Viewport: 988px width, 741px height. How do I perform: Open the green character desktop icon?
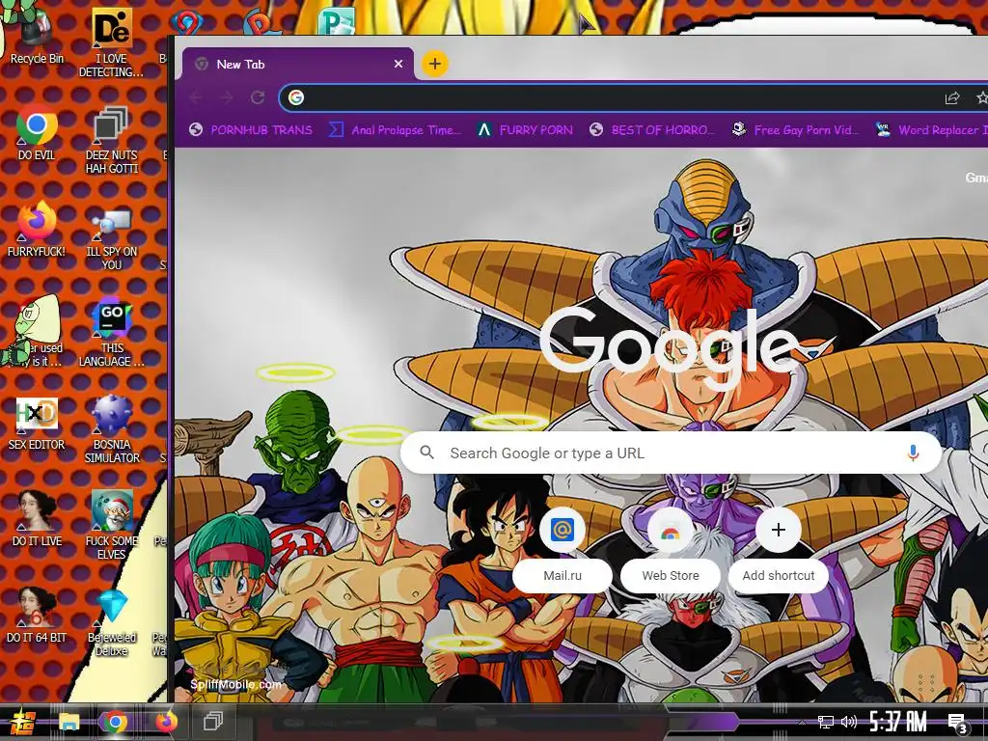[35, 331]
